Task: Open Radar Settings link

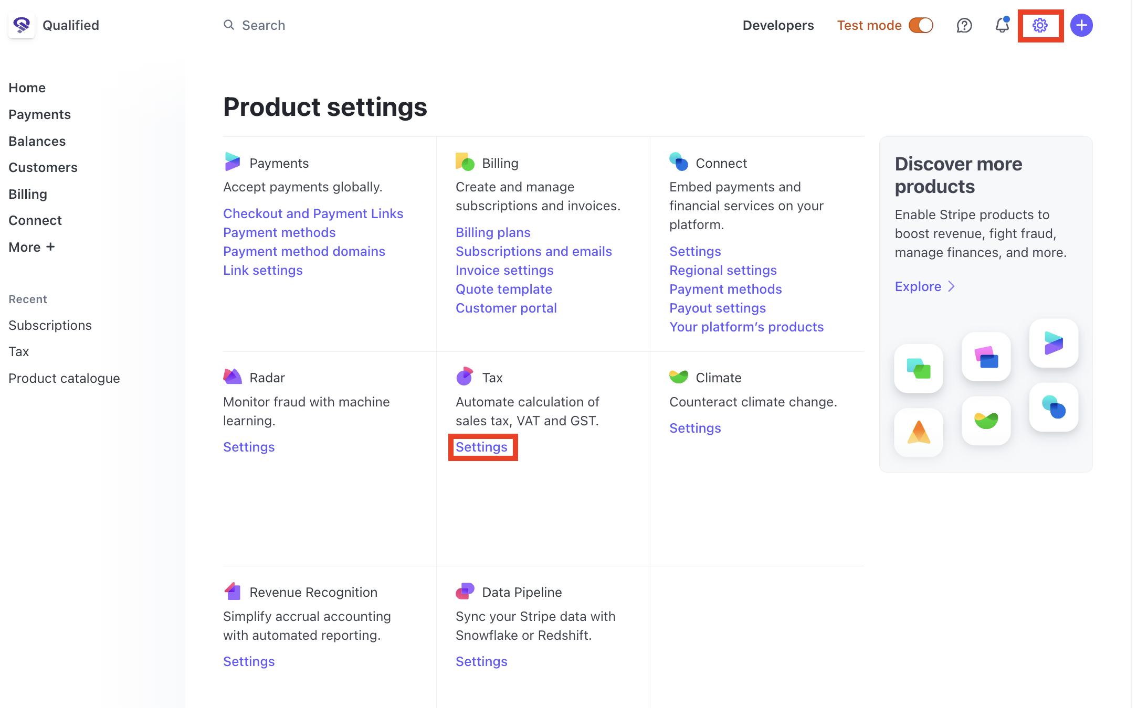Action: [249, 447]
